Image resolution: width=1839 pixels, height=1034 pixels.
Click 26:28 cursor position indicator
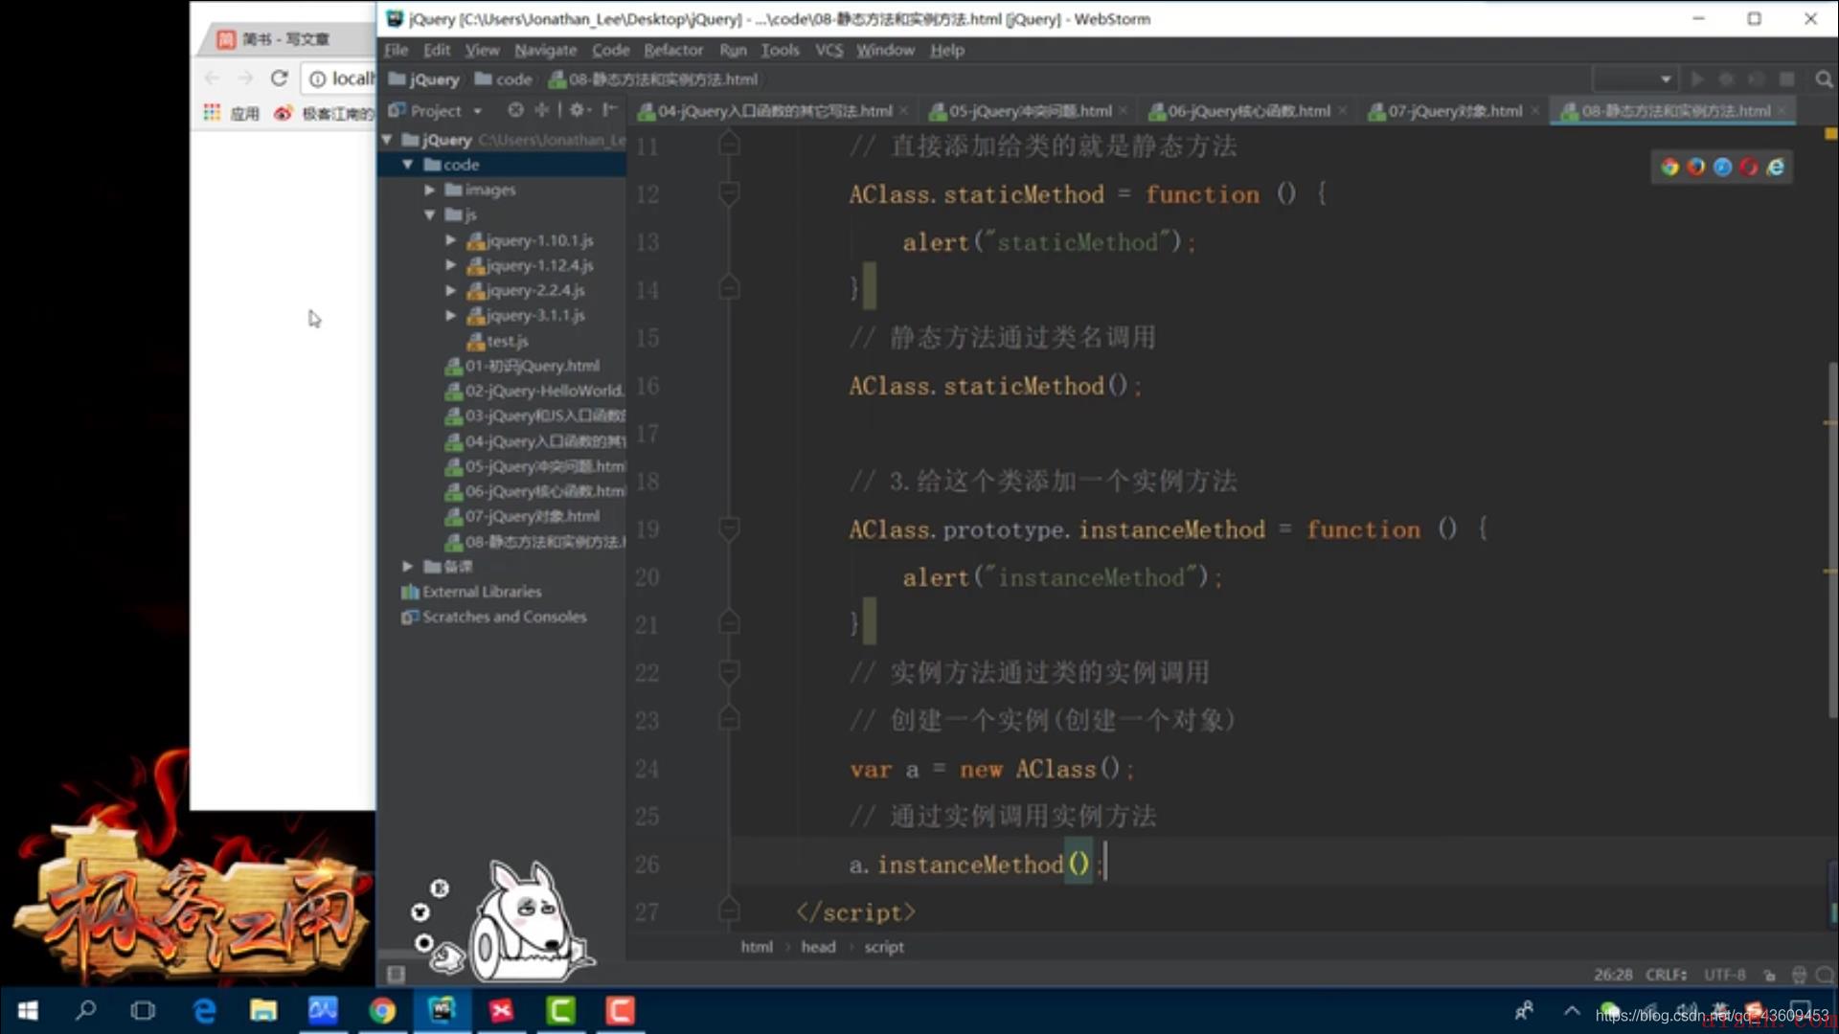click(1613, 975)
